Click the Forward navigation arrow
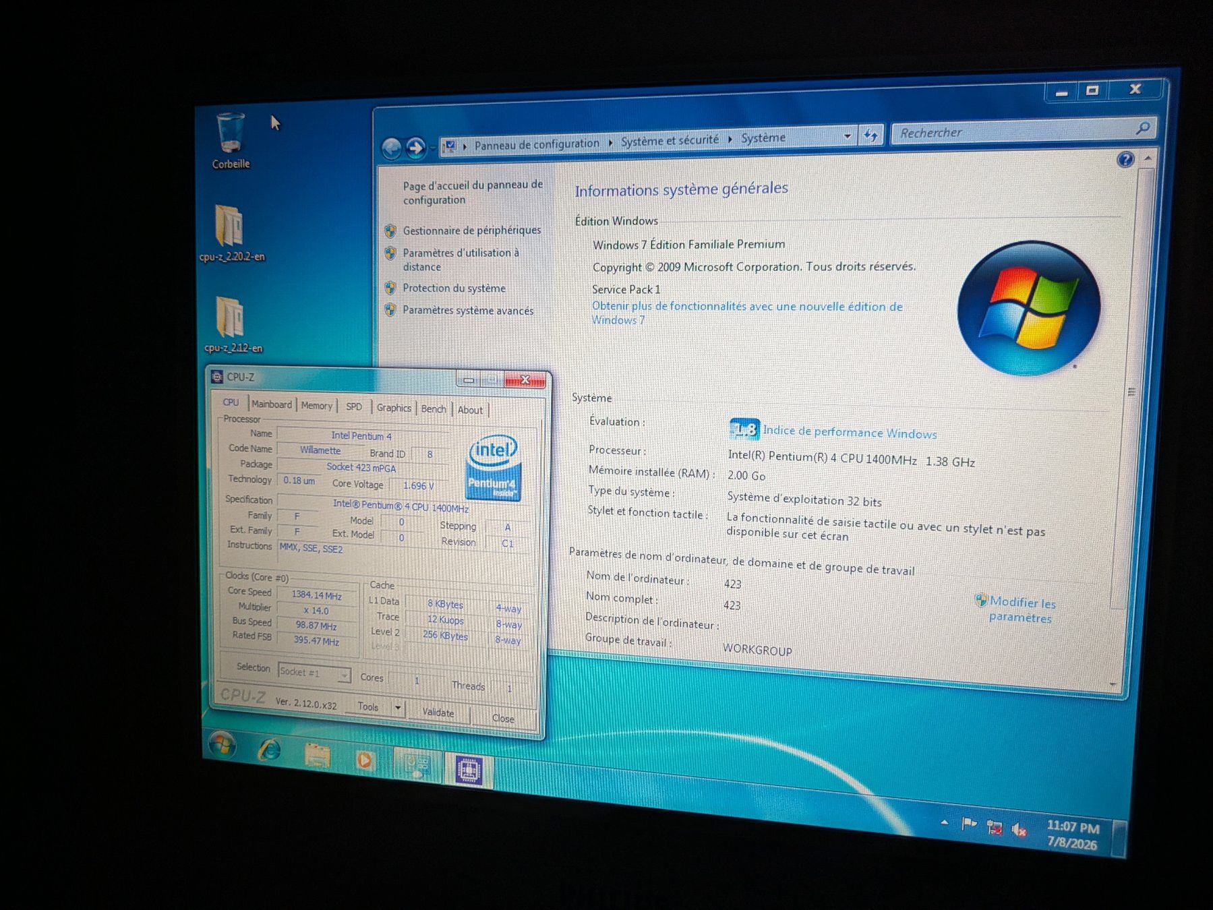 click(x=415, y=147)
